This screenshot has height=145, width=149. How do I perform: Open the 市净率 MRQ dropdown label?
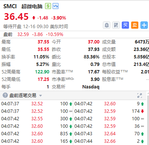click(63, 79)
